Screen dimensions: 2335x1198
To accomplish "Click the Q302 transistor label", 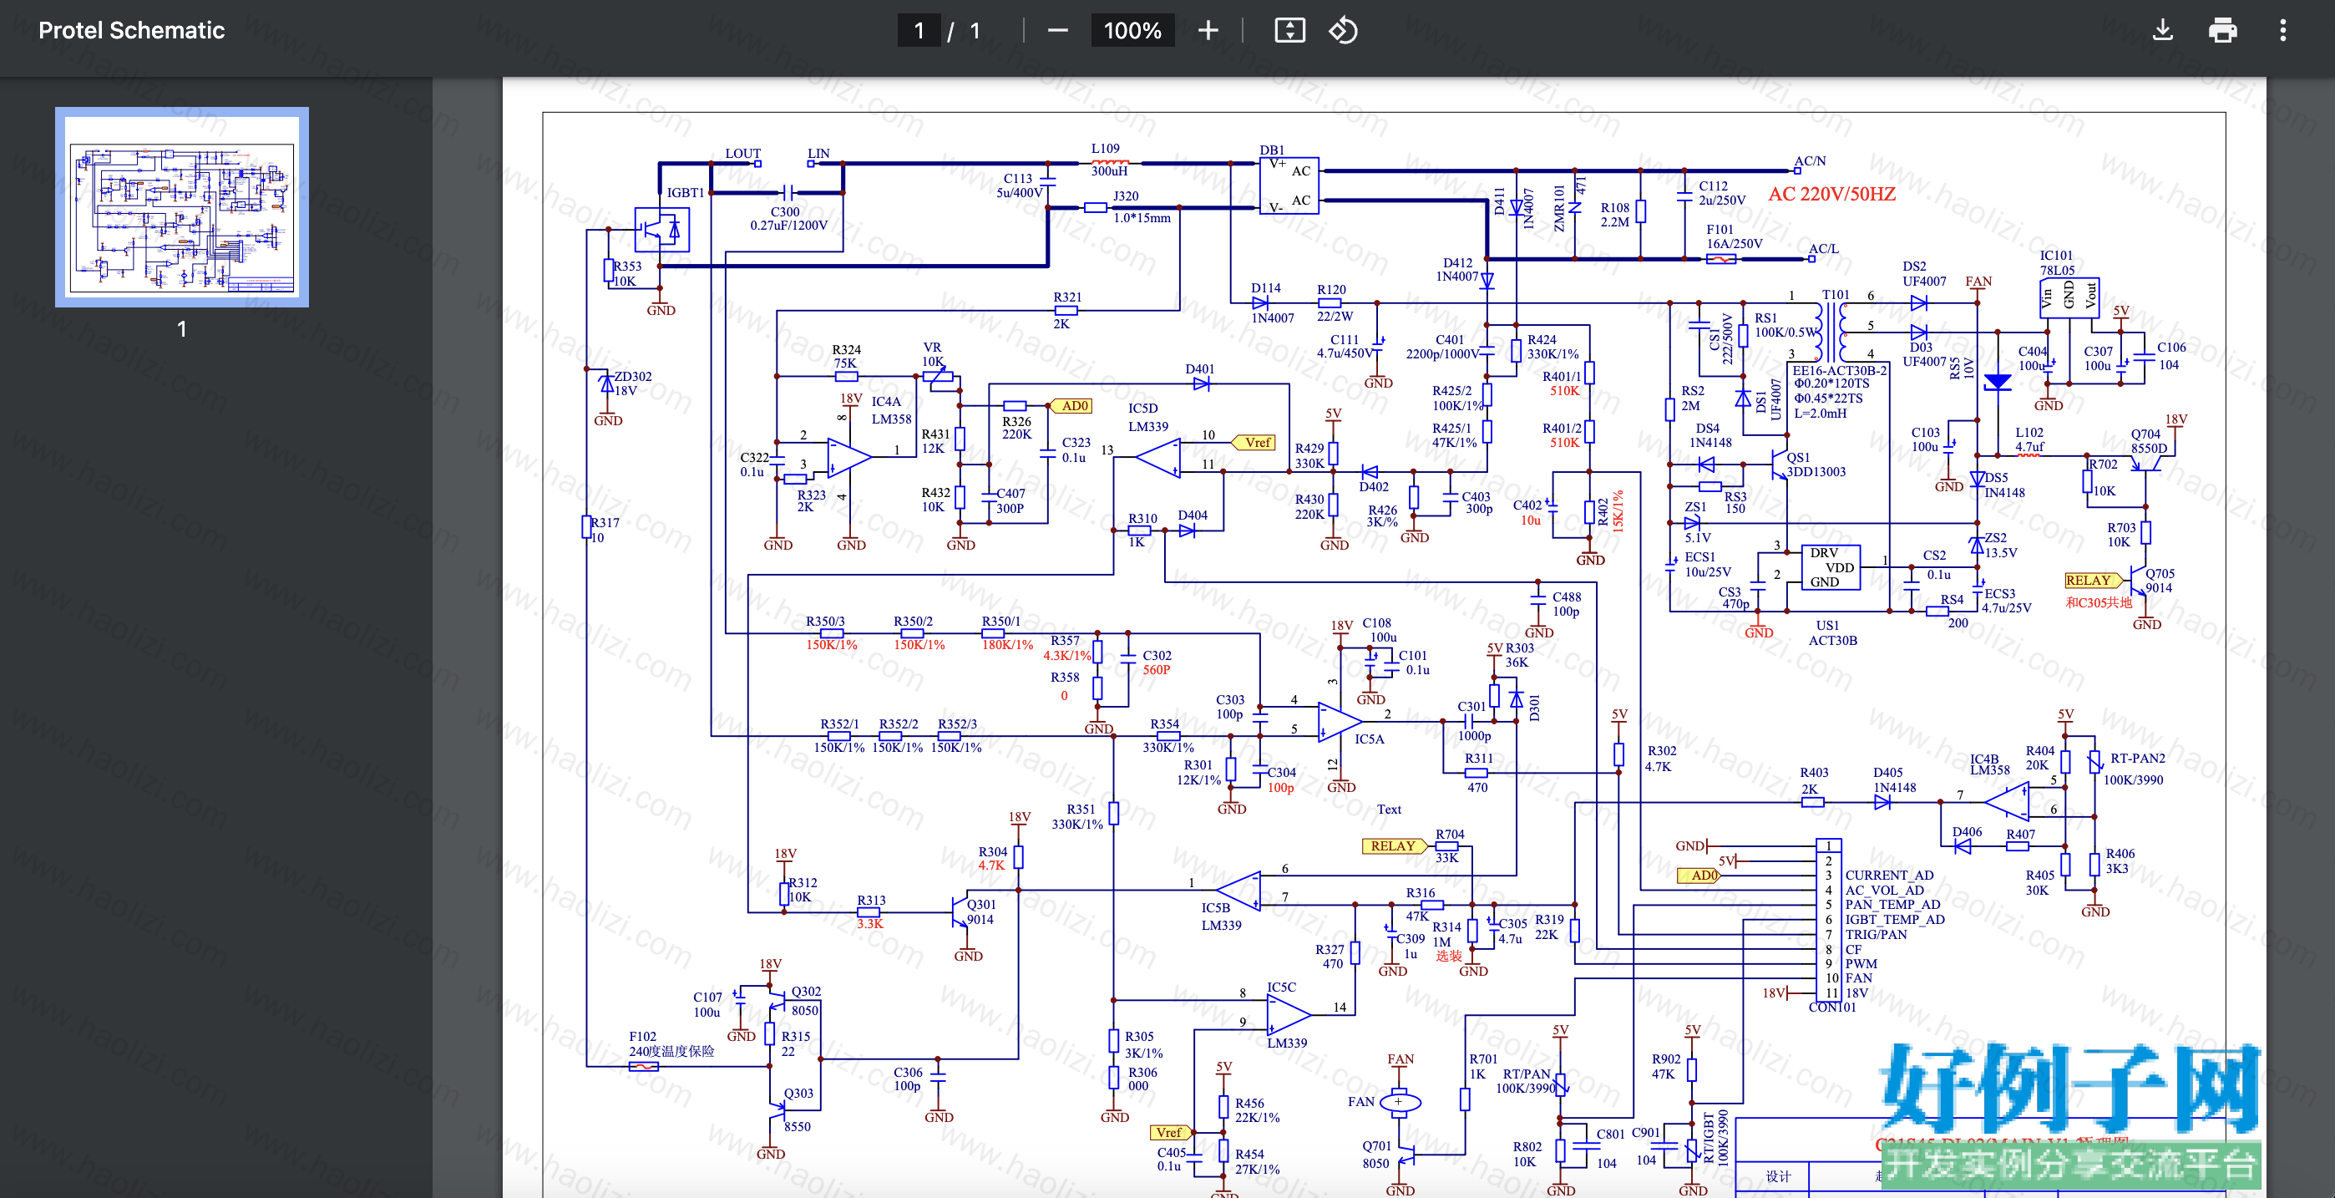I will pos(806,992).
